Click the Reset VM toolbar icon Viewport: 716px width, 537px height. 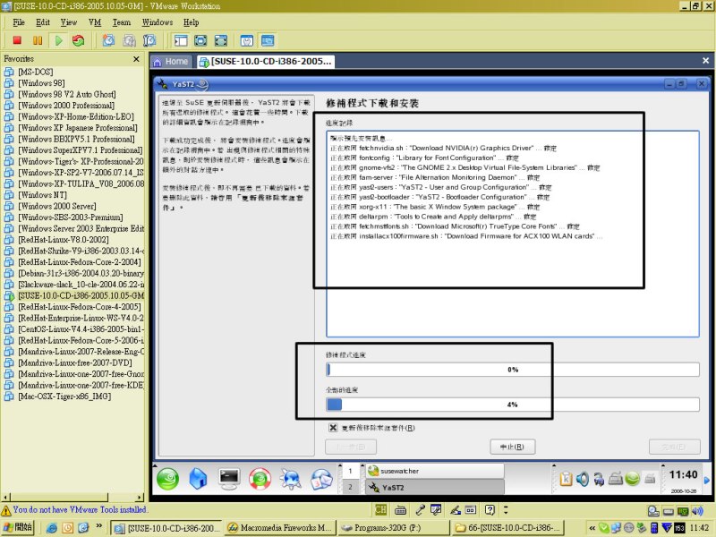(79, 40)
